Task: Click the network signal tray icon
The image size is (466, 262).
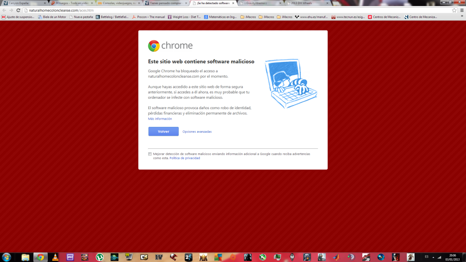Action: pyautogui.click(x=440, y=257)
